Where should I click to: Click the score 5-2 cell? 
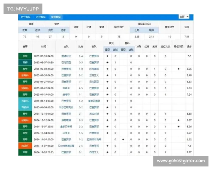point(81,101)
